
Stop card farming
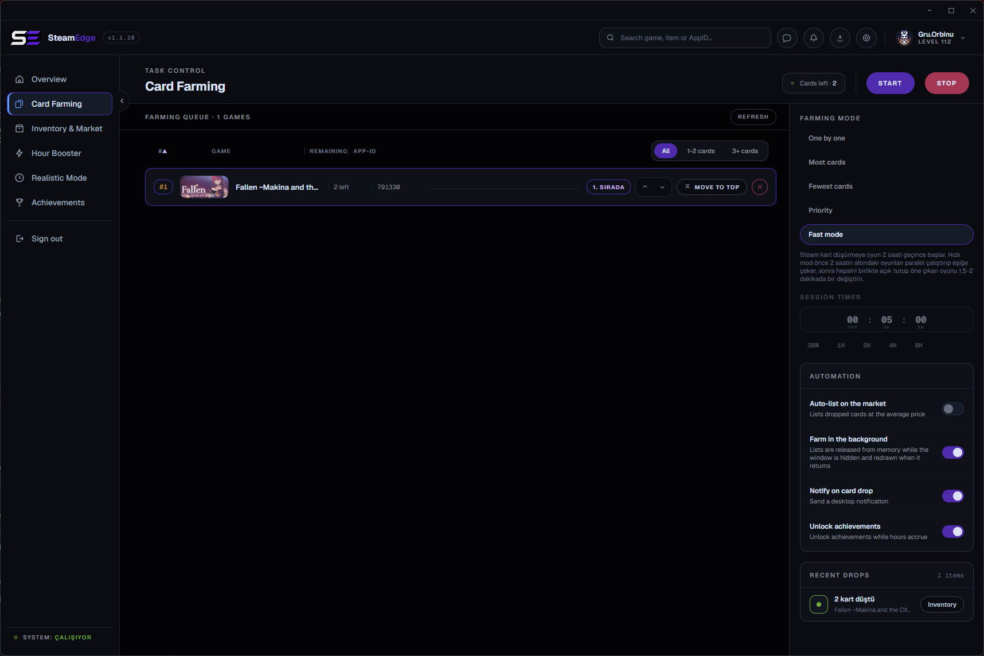click(x=947, y=83)
